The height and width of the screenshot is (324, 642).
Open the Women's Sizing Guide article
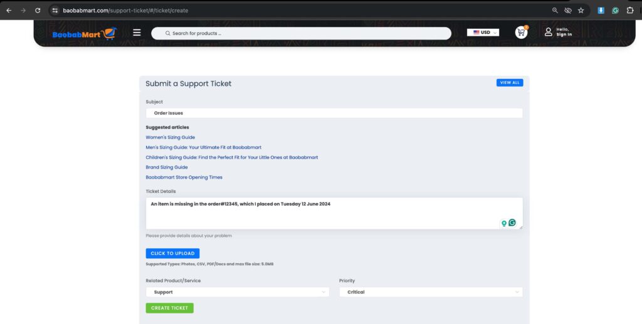(171, 137)
